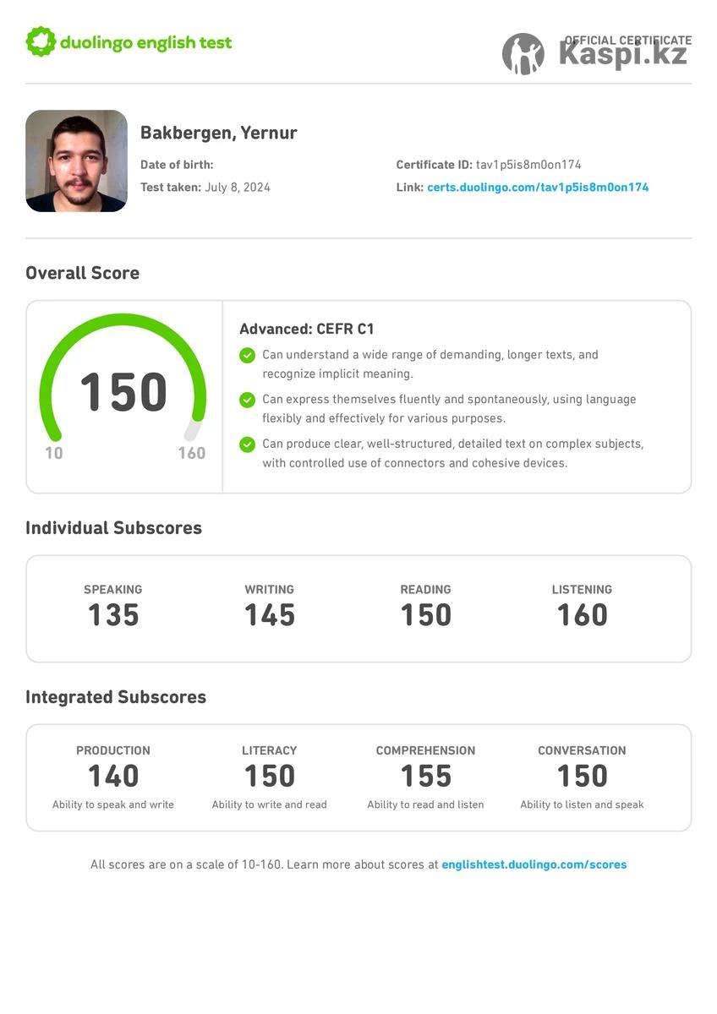
Task: Click the Duolingo green owl-flower logo icon
Action: coord(41,42)
